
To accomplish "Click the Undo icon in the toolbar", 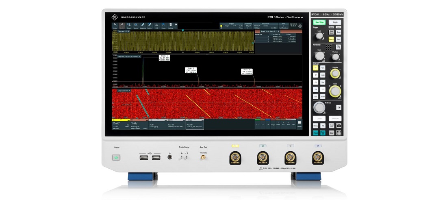I will point(115,26).
